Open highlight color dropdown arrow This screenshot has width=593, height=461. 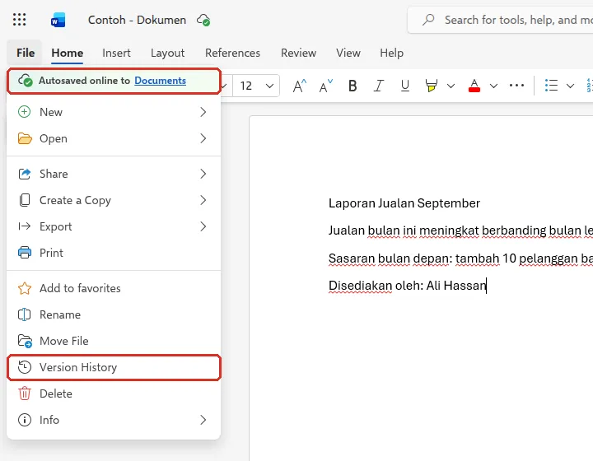[x=451, y=86]
